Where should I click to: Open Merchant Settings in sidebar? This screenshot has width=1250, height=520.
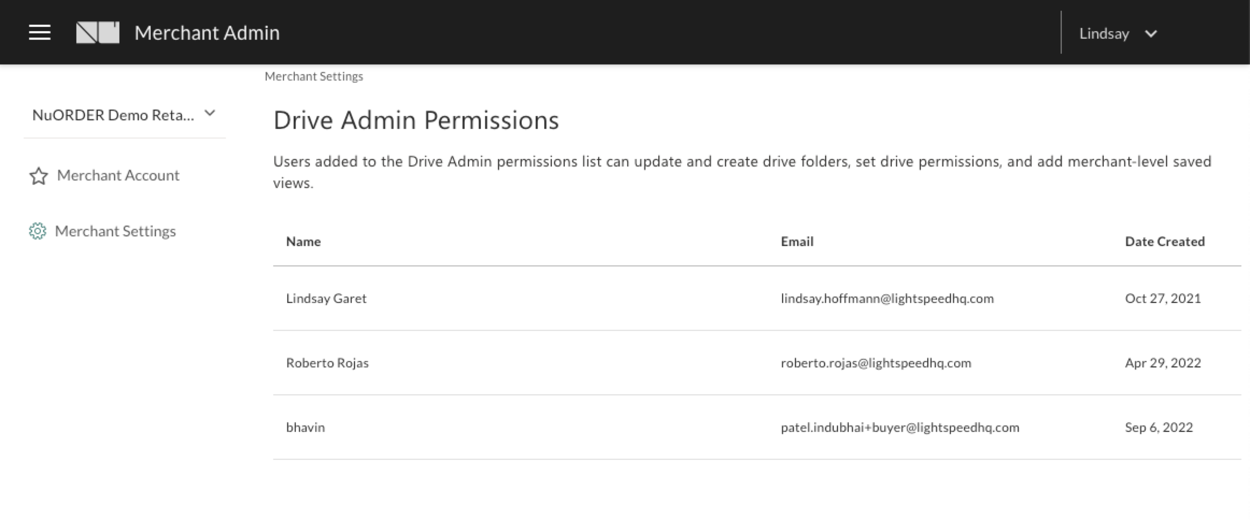click(115, 231)
